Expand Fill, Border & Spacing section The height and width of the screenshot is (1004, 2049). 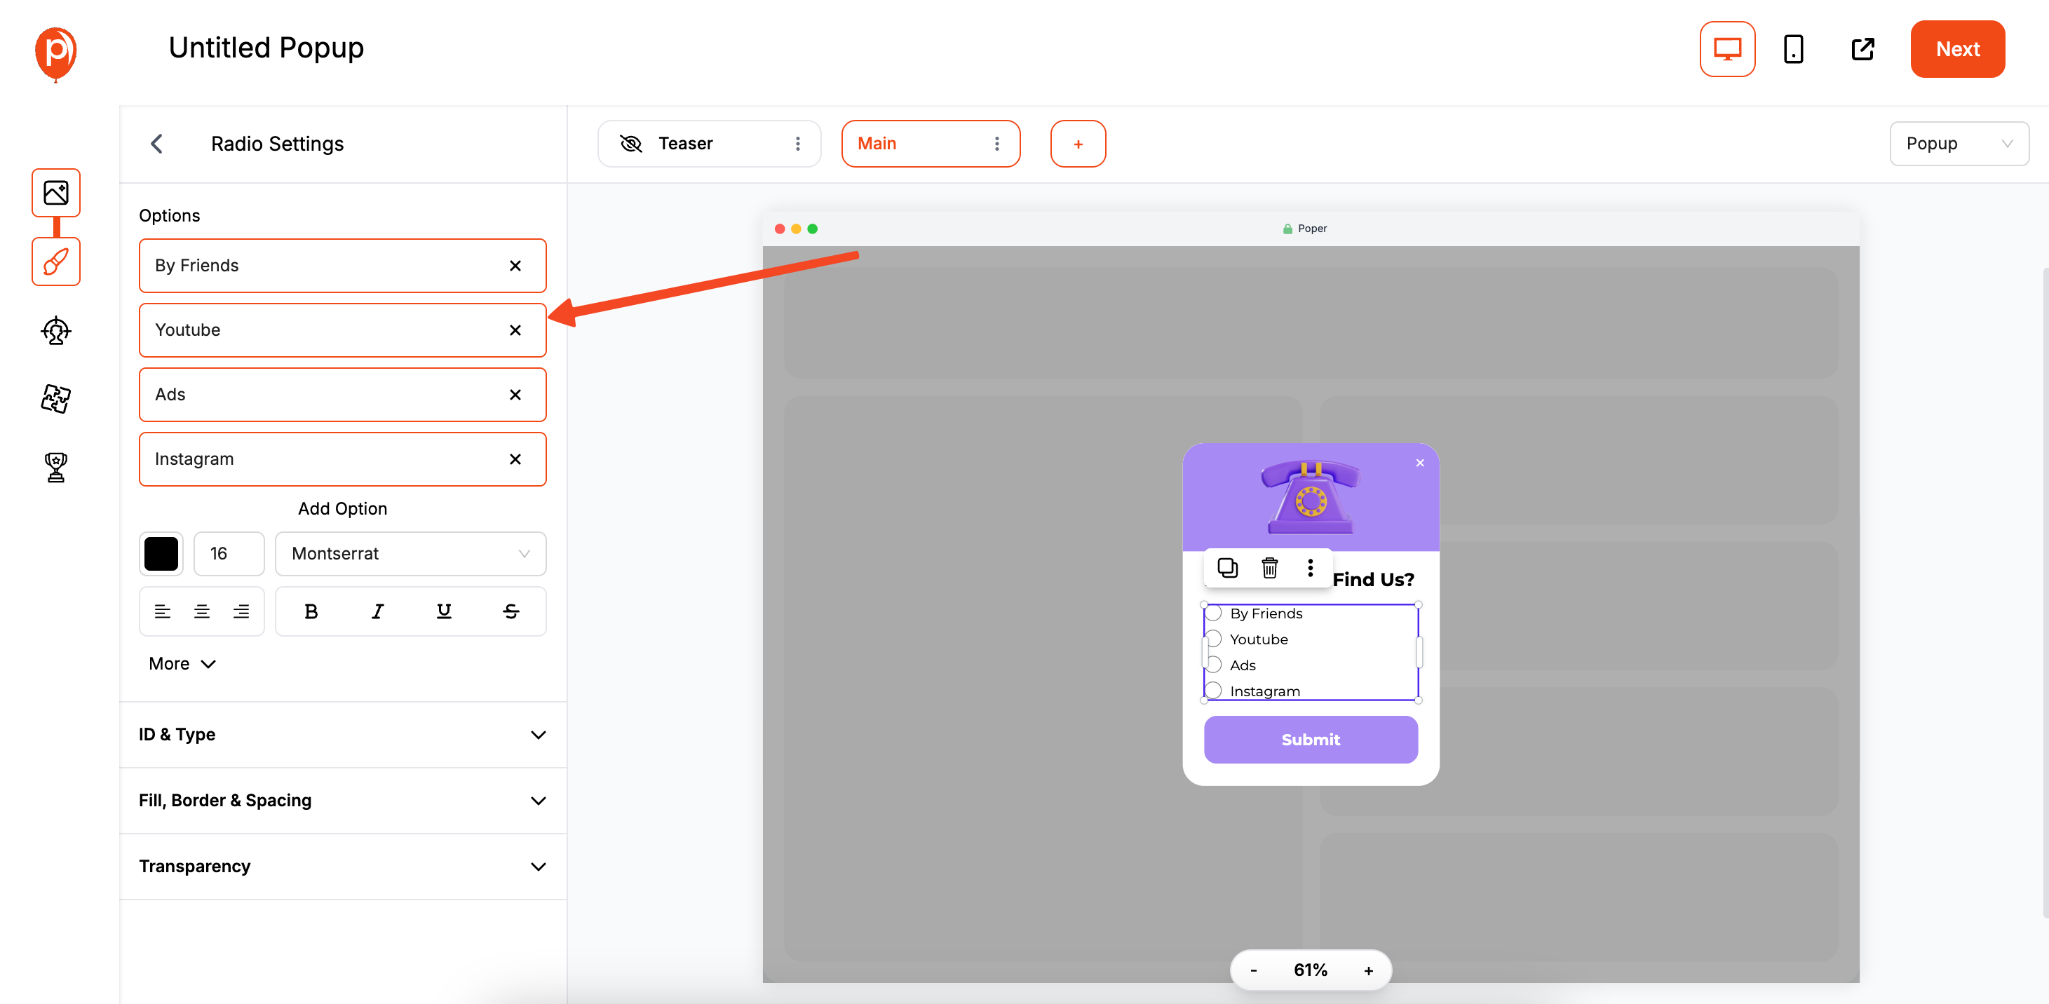[x=343, y=801]
